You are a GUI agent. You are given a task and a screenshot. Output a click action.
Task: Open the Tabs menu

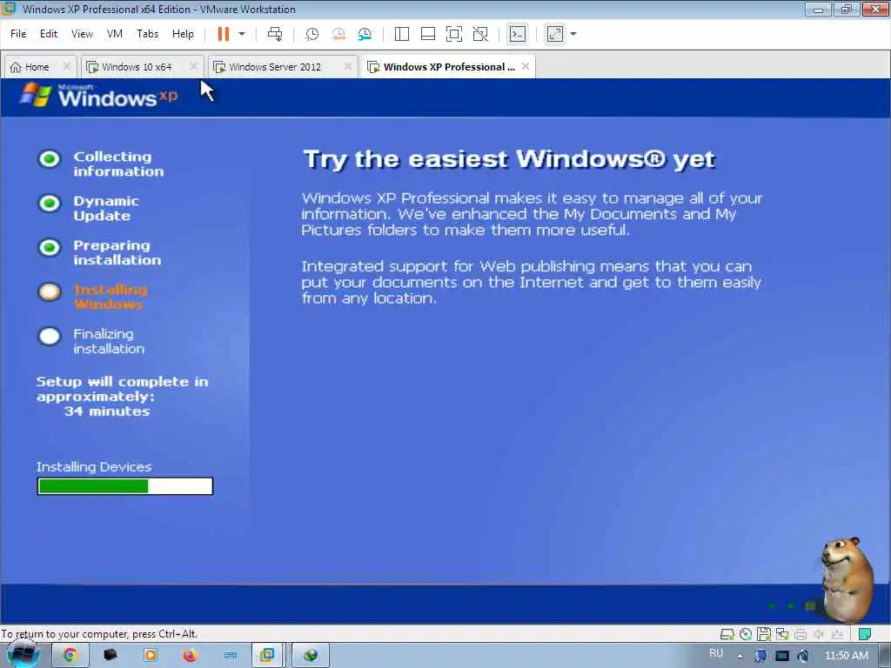point(147,34)
